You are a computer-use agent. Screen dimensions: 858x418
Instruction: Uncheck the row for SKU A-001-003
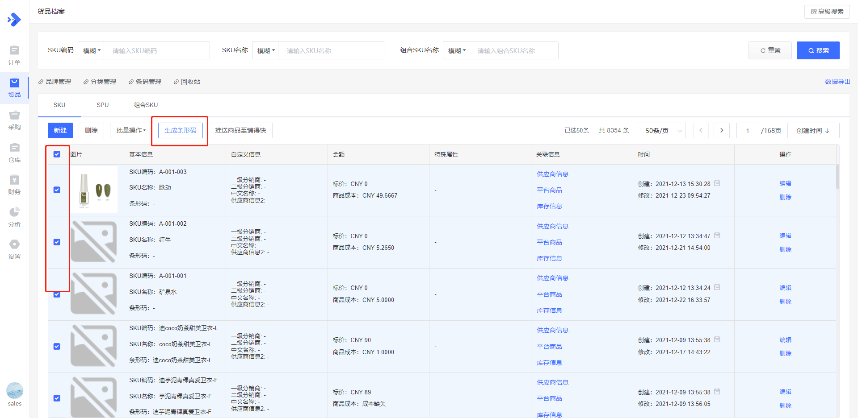[x=57, y=190]
